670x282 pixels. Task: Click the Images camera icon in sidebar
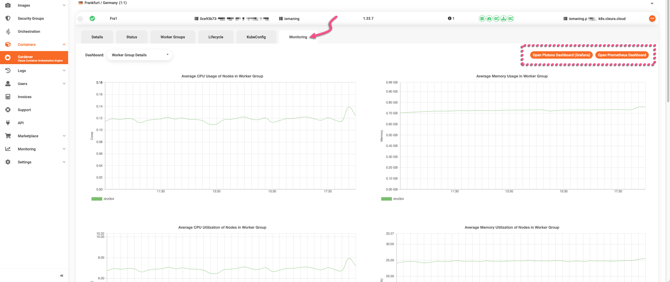(8, 5)
